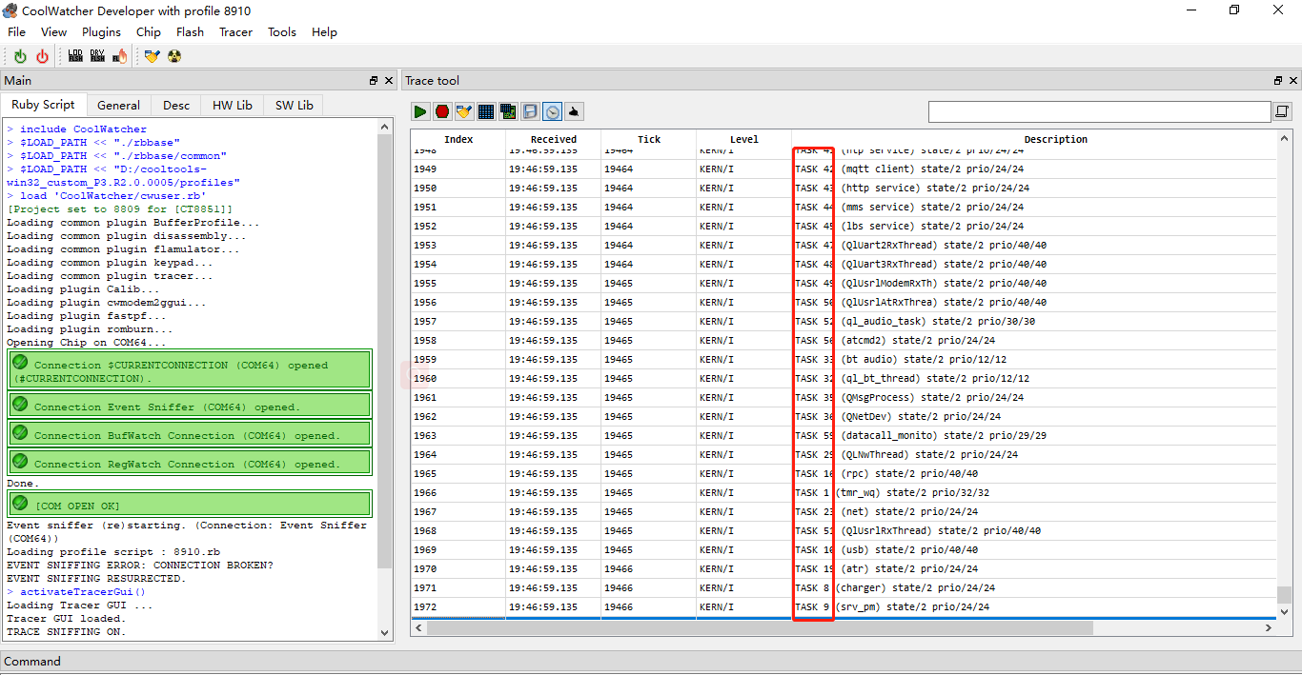Click the 'activateTracerGui()' script line
The height and width of the screenshot is (675, 1302).
pyautogui.click(x=83, y=592)
